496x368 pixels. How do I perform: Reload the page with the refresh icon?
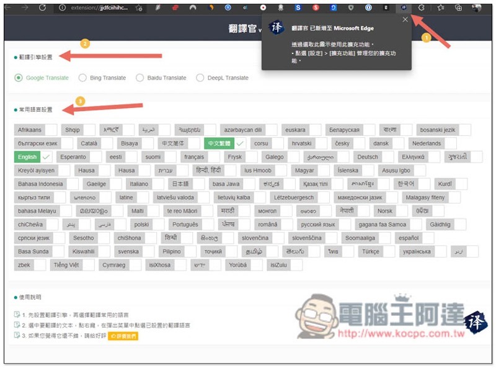42,8
